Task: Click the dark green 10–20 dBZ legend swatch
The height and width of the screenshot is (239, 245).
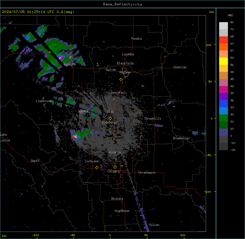Action: [223, 125]
